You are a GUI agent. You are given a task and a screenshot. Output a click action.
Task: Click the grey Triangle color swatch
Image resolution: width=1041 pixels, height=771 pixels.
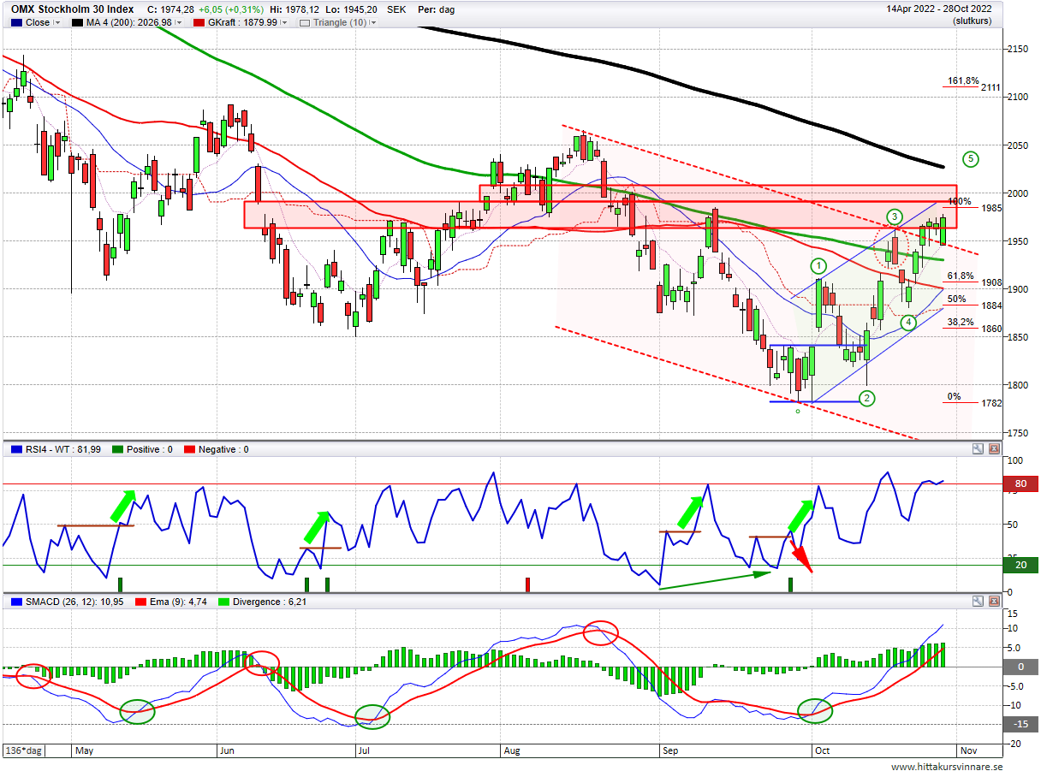pos(305,23)
